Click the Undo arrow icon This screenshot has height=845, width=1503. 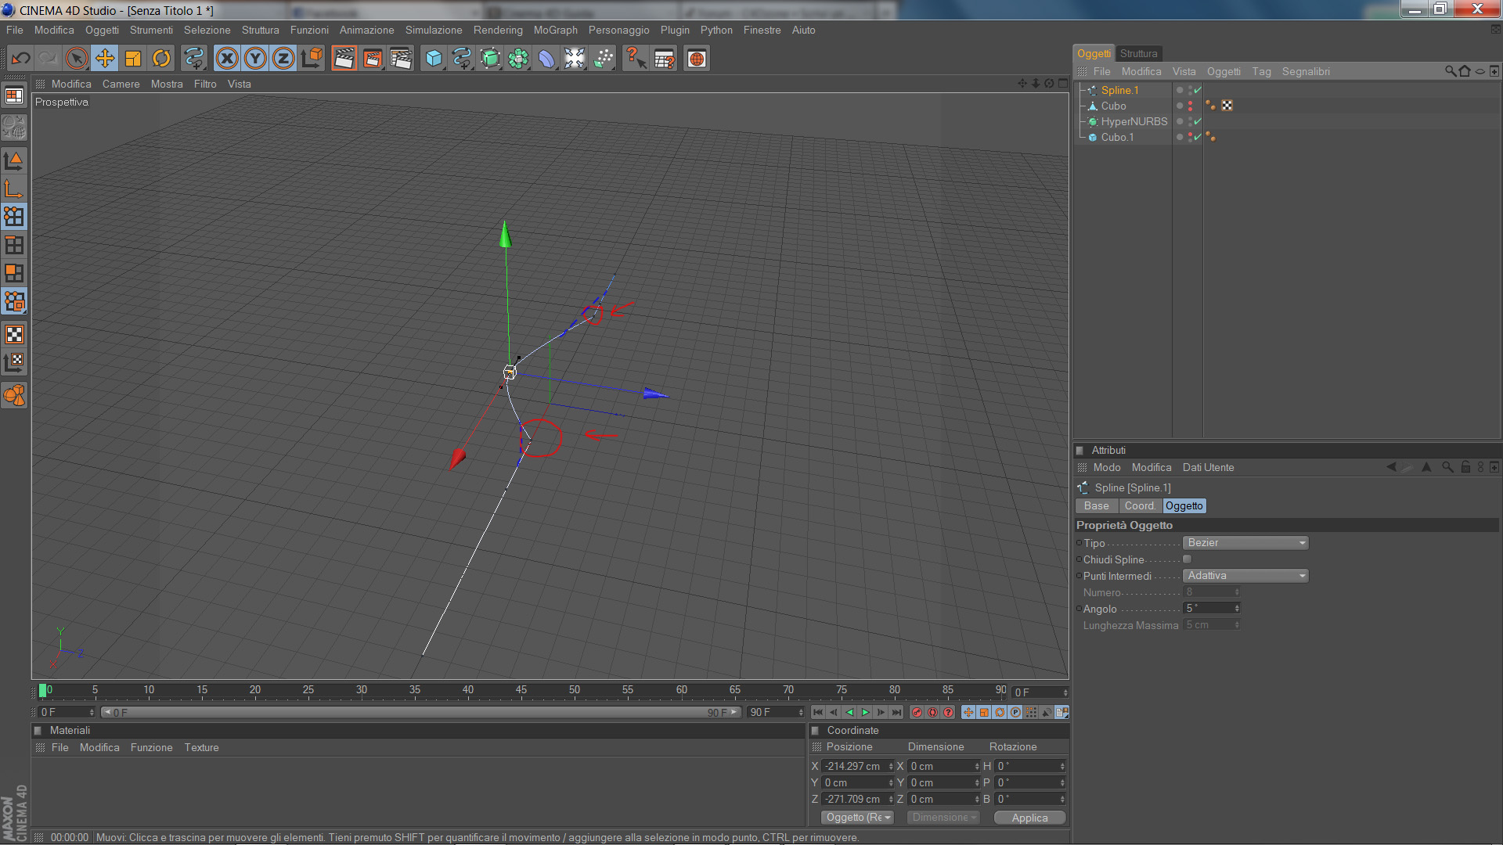21,59
